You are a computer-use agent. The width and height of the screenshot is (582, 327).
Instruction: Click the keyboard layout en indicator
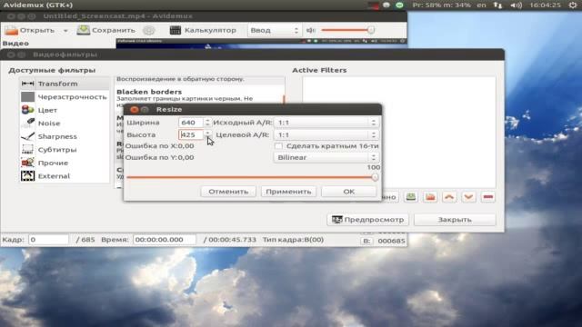[481, 5]
